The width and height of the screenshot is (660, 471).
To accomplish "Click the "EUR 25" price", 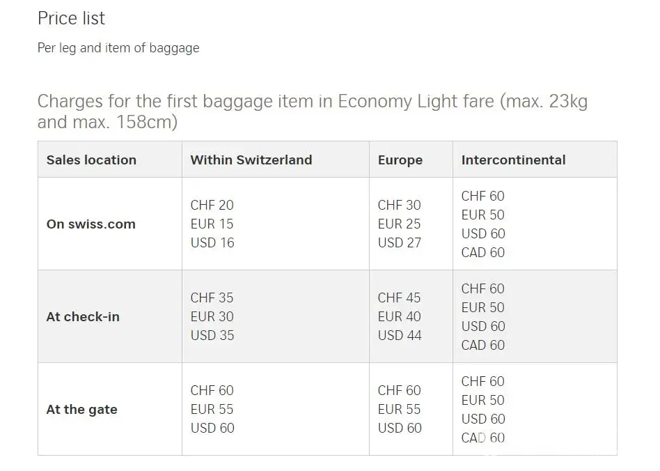I will coord(399,224).
